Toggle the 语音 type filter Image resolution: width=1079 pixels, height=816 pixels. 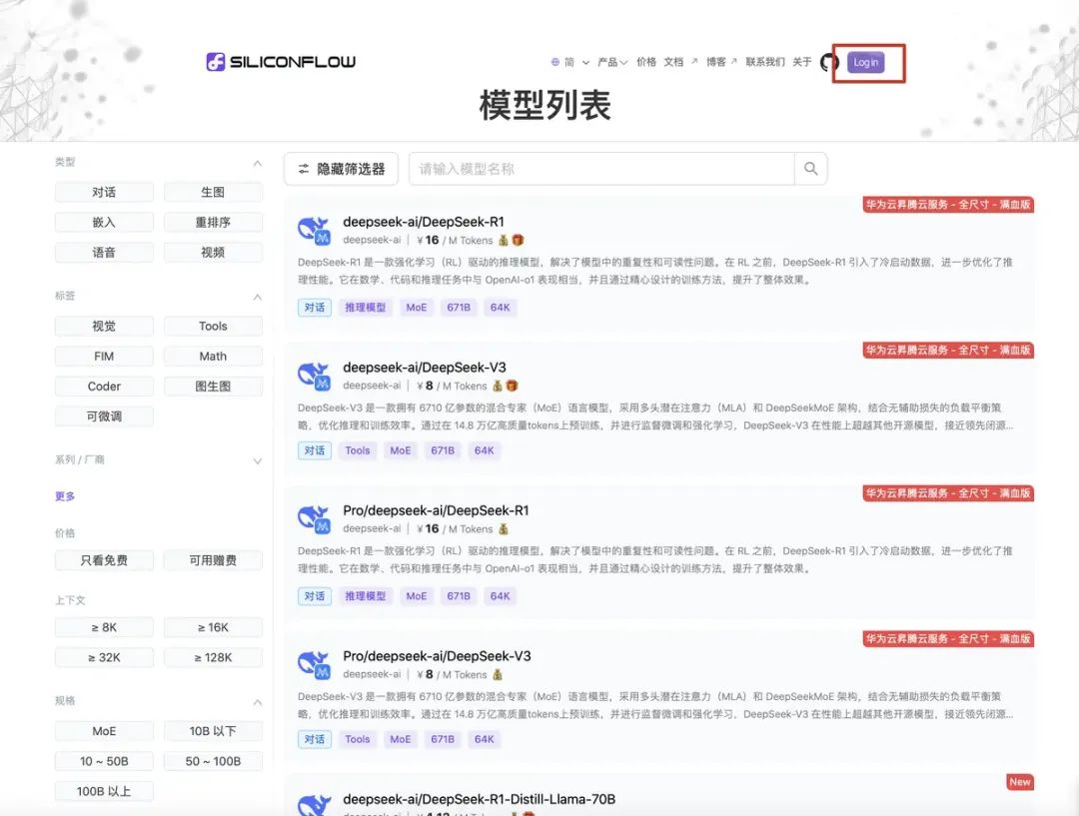pyautogui.click(x=104, y=253)
